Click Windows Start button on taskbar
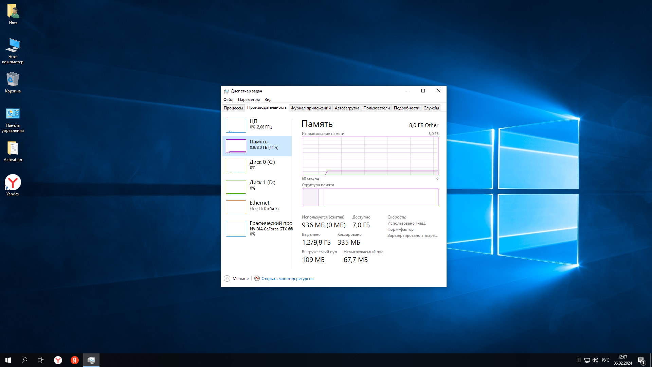 click(x=8, y=360)
